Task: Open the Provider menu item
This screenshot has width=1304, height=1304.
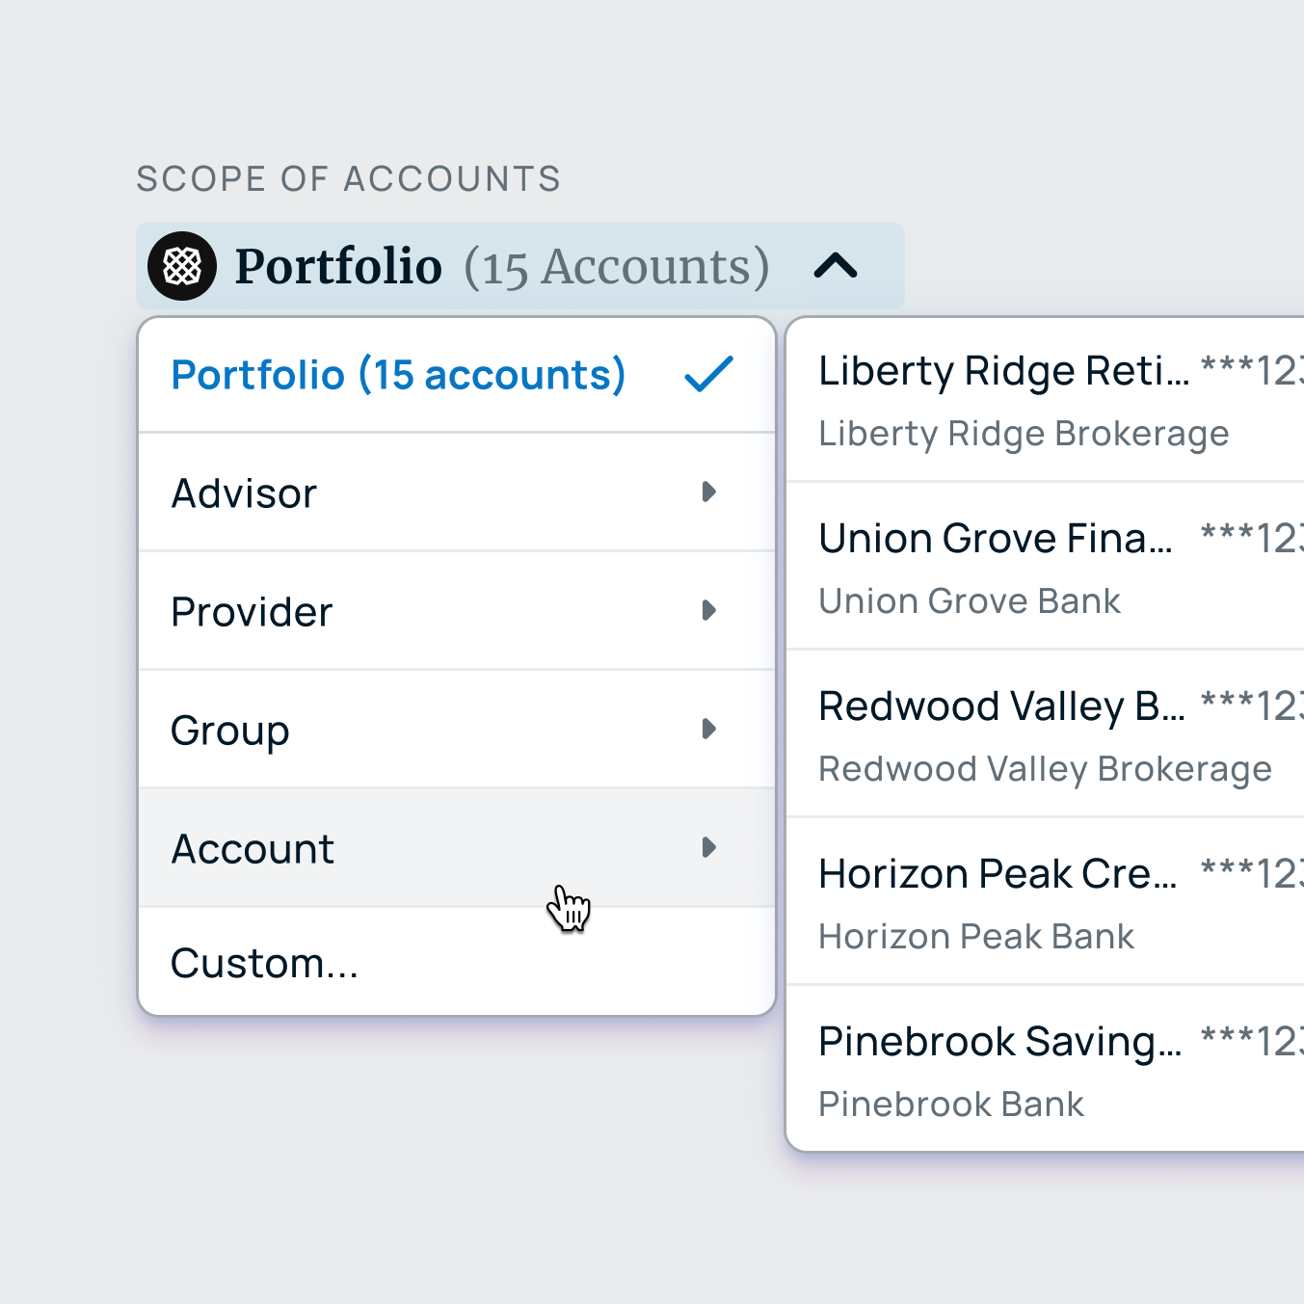Action: click(253, 612)
